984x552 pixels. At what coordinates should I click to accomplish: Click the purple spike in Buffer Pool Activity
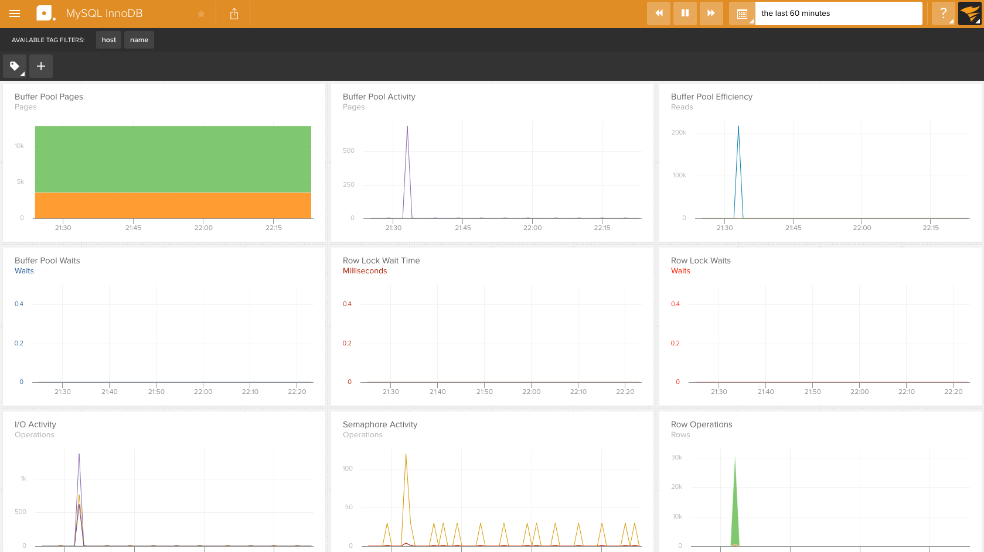[407, 172]
